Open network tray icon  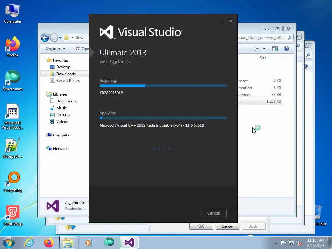point(291,243)
